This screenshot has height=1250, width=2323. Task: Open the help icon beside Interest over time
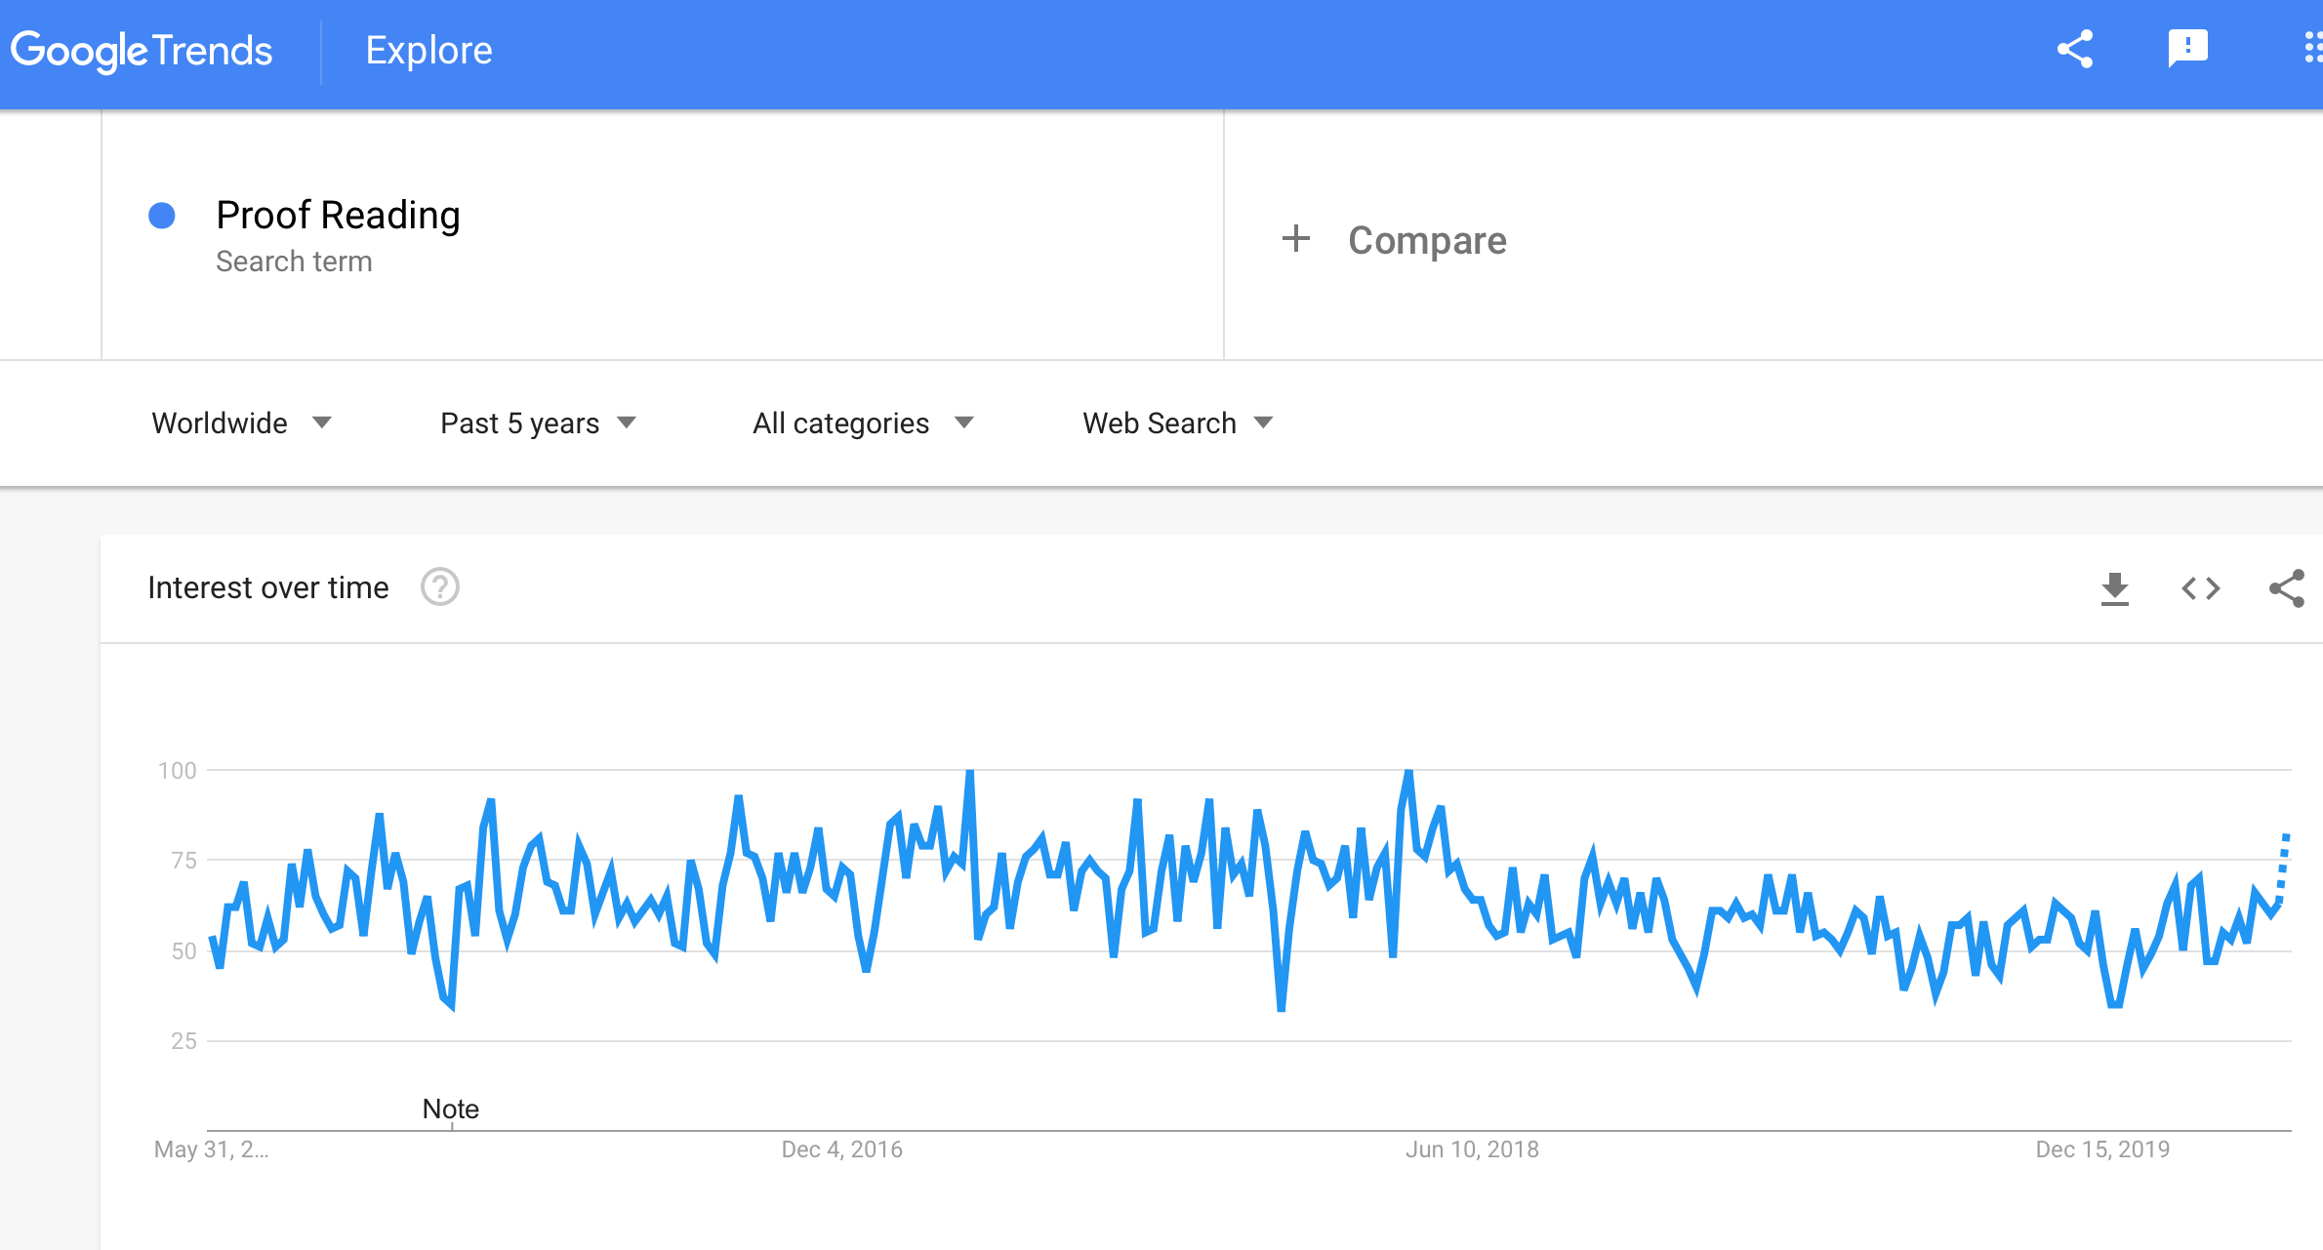tap(440, 587)
